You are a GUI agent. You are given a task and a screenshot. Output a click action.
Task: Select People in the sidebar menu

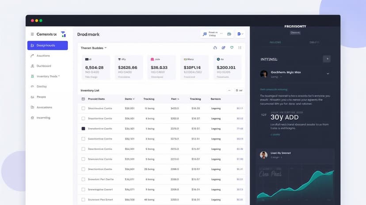41,97
